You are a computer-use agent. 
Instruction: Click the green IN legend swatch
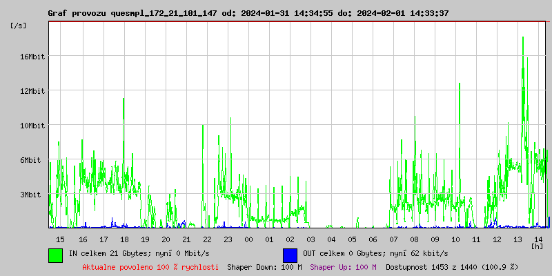pyautogui.click(x=55, y=255)
